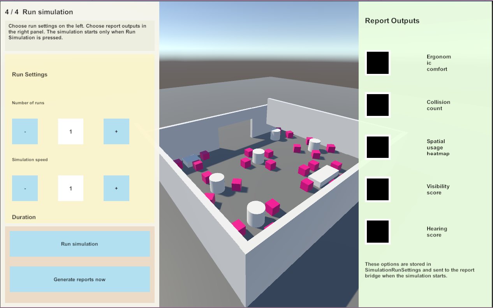Check the Hearing score output box
The image size is (493, 308).
(378, 232)
